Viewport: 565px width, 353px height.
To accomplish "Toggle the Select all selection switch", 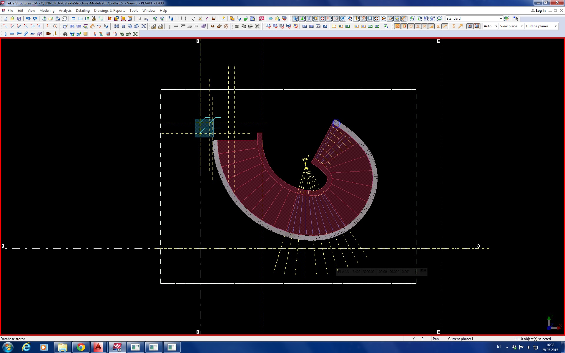I will [295, 19].
